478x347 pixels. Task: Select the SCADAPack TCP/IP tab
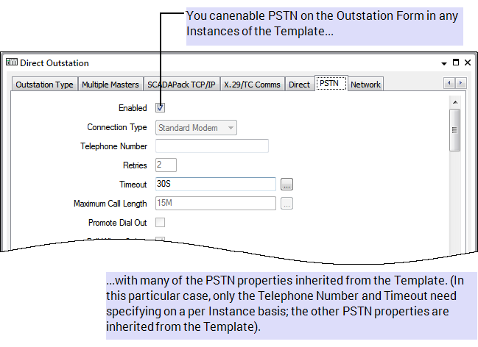pos(181,85)
